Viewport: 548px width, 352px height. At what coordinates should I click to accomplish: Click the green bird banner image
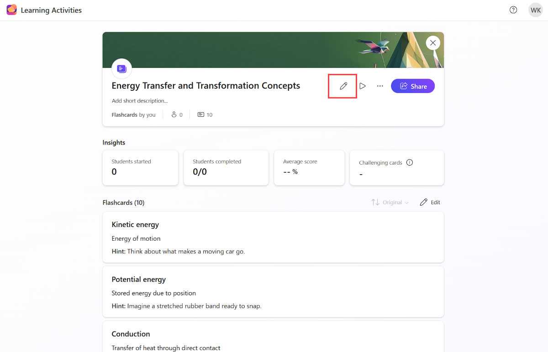pyautogui.click(x=273, y=50)
